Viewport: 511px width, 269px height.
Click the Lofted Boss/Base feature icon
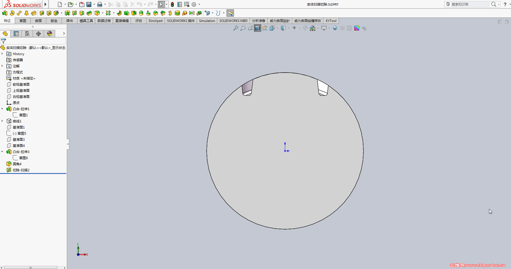coord(26,13)
